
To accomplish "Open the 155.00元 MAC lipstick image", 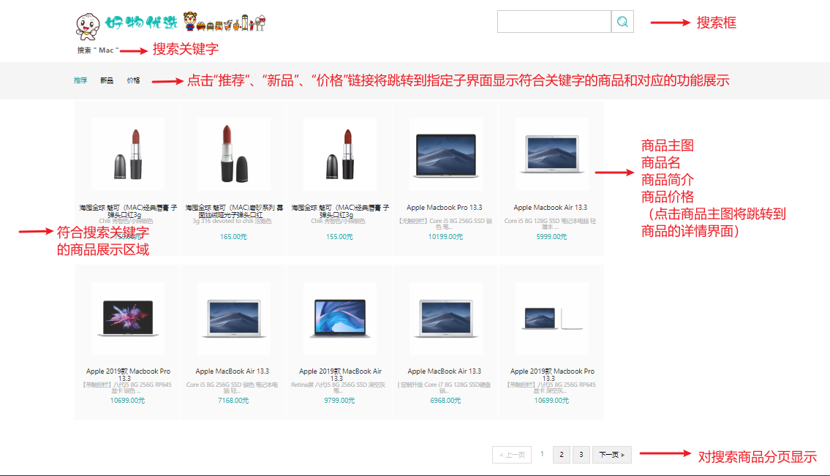I will (340, 154).
